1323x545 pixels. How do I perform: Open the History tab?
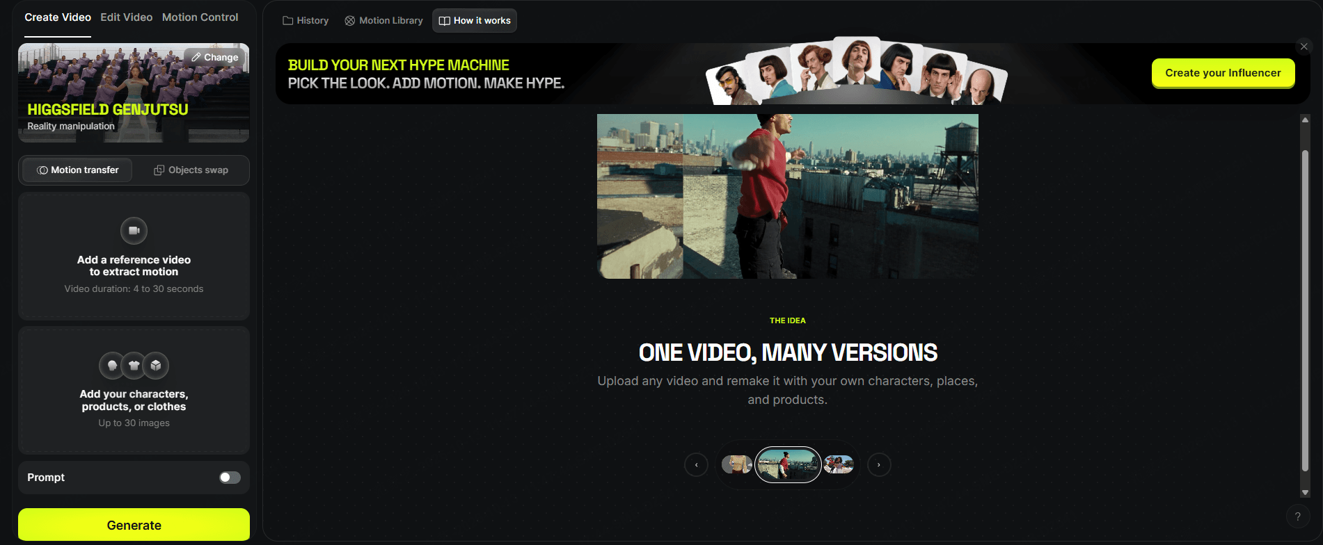click(x=306, y=21)
